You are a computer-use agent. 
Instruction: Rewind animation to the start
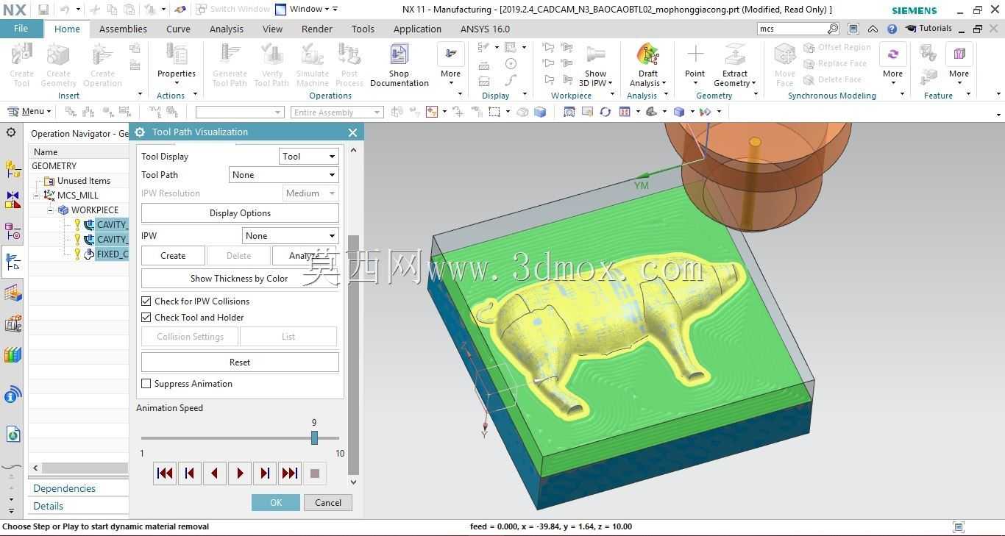point(165,474)
